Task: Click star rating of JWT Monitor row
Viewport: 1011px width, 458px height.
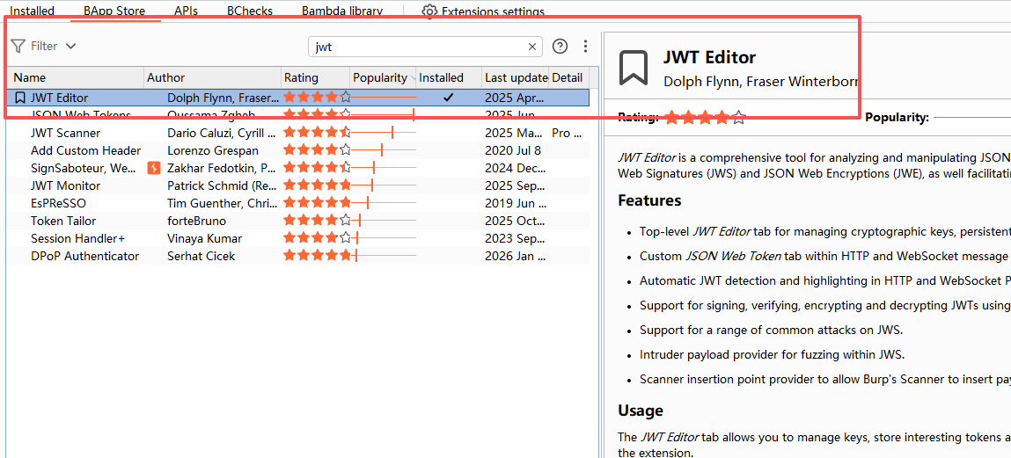Action: pos(317,185)
